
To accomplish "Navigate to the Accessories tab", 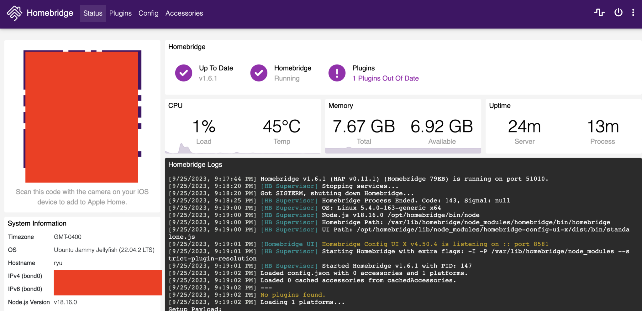I will 184,13.
